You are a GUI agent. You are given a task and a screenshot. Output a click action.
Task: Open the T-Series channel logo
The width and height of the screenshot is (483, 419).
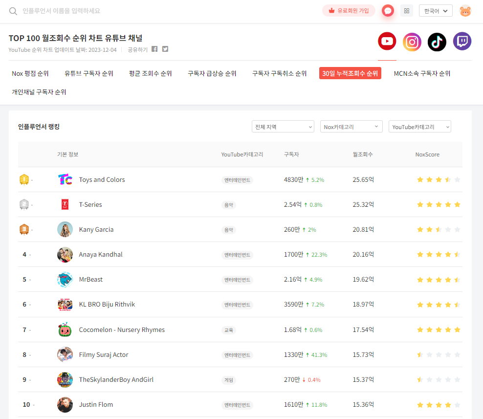pyautogui.click(x=65, y=204)
